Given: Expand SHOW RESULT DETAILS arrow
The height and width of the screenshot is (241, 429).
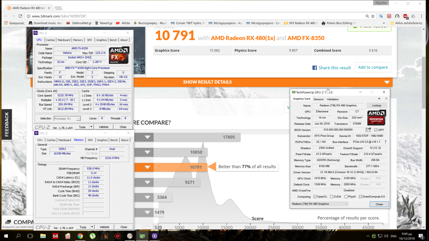Looking at the screenshot, I should [386, 82].
